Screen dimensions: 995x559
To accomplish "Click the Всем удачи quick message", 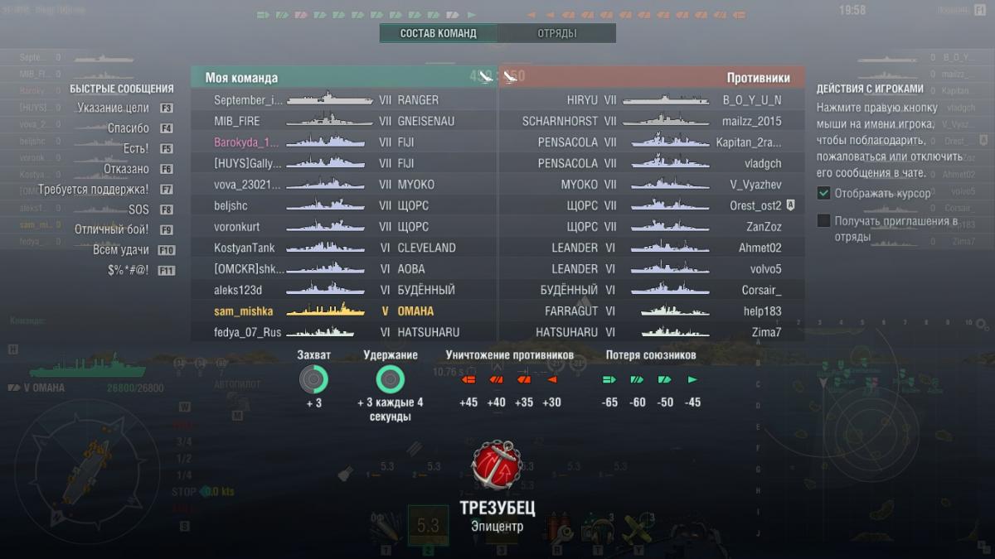I will [x=121, y=250].
